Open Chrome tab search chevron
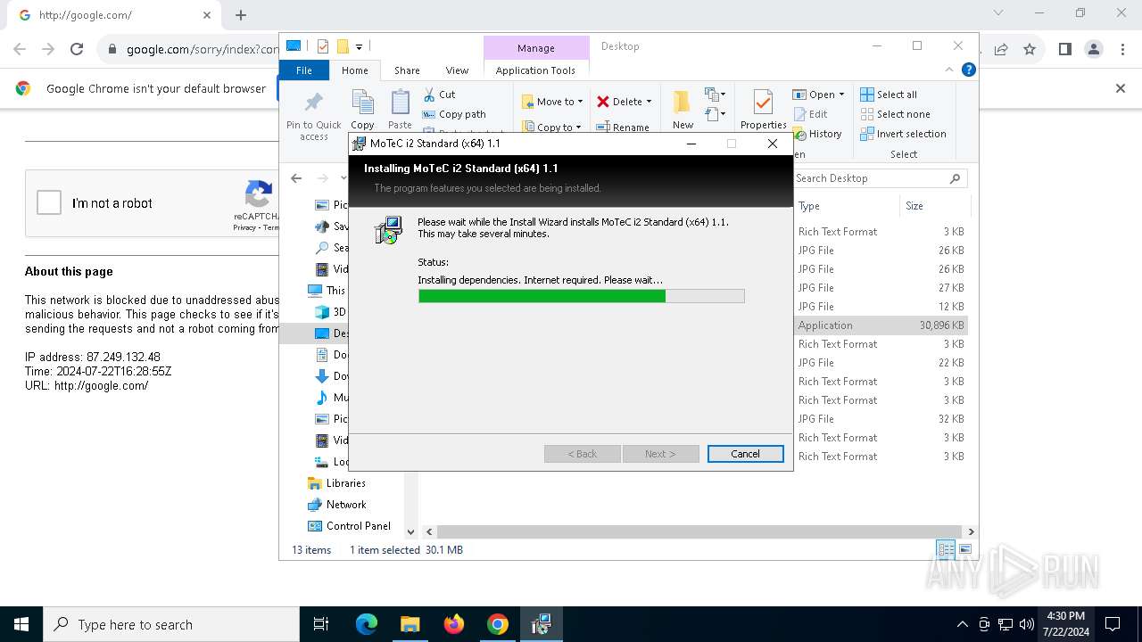The image size is (1142, 642). (x=998, y=13)
